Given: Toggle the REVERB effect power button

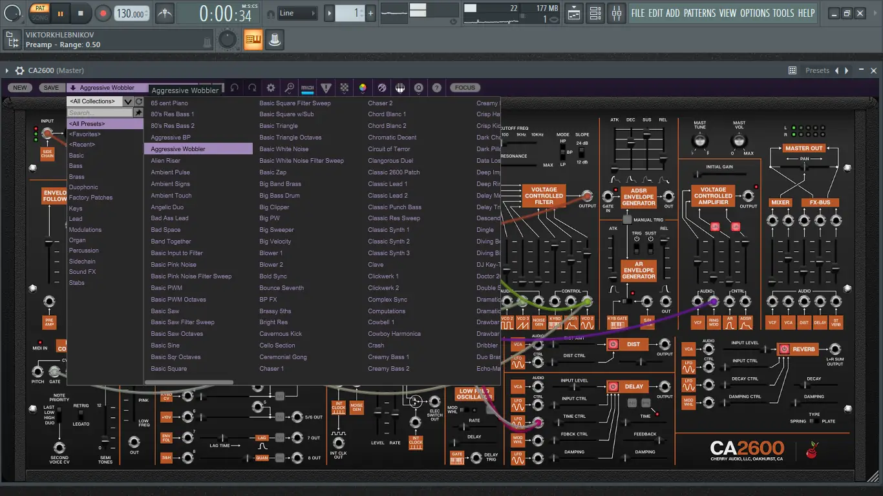Looking at the screenshot, I should pyautogui.click(x=784, y=349).
